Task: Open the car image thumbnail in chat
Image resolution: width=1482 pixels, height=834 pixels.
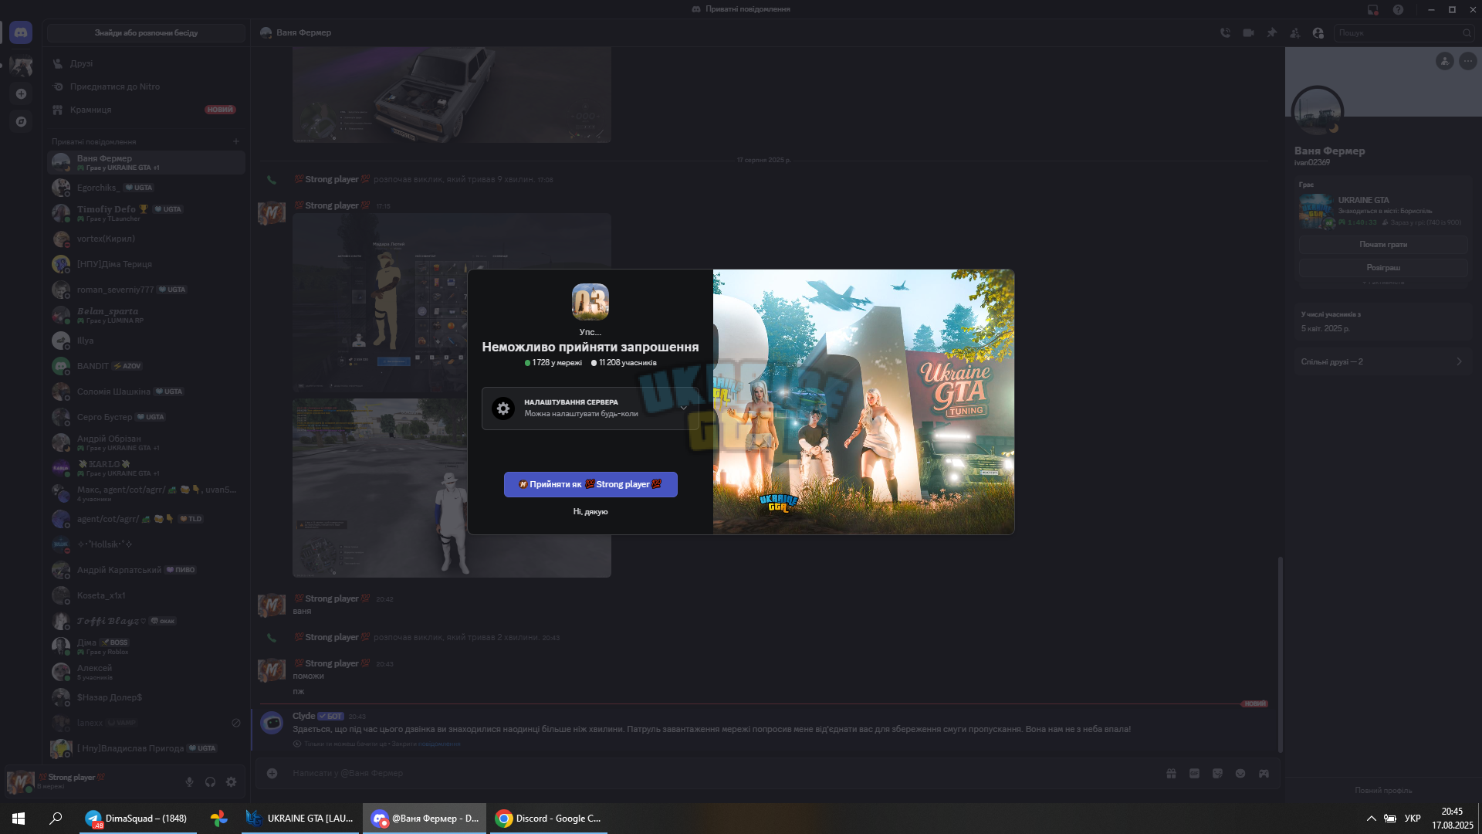Action: [x=452, y=94]
